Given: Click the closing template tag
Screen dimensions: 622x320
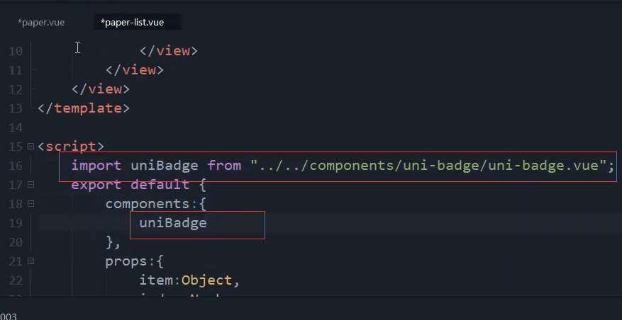Looking at the screenshot, I should [x=84, y=108].
